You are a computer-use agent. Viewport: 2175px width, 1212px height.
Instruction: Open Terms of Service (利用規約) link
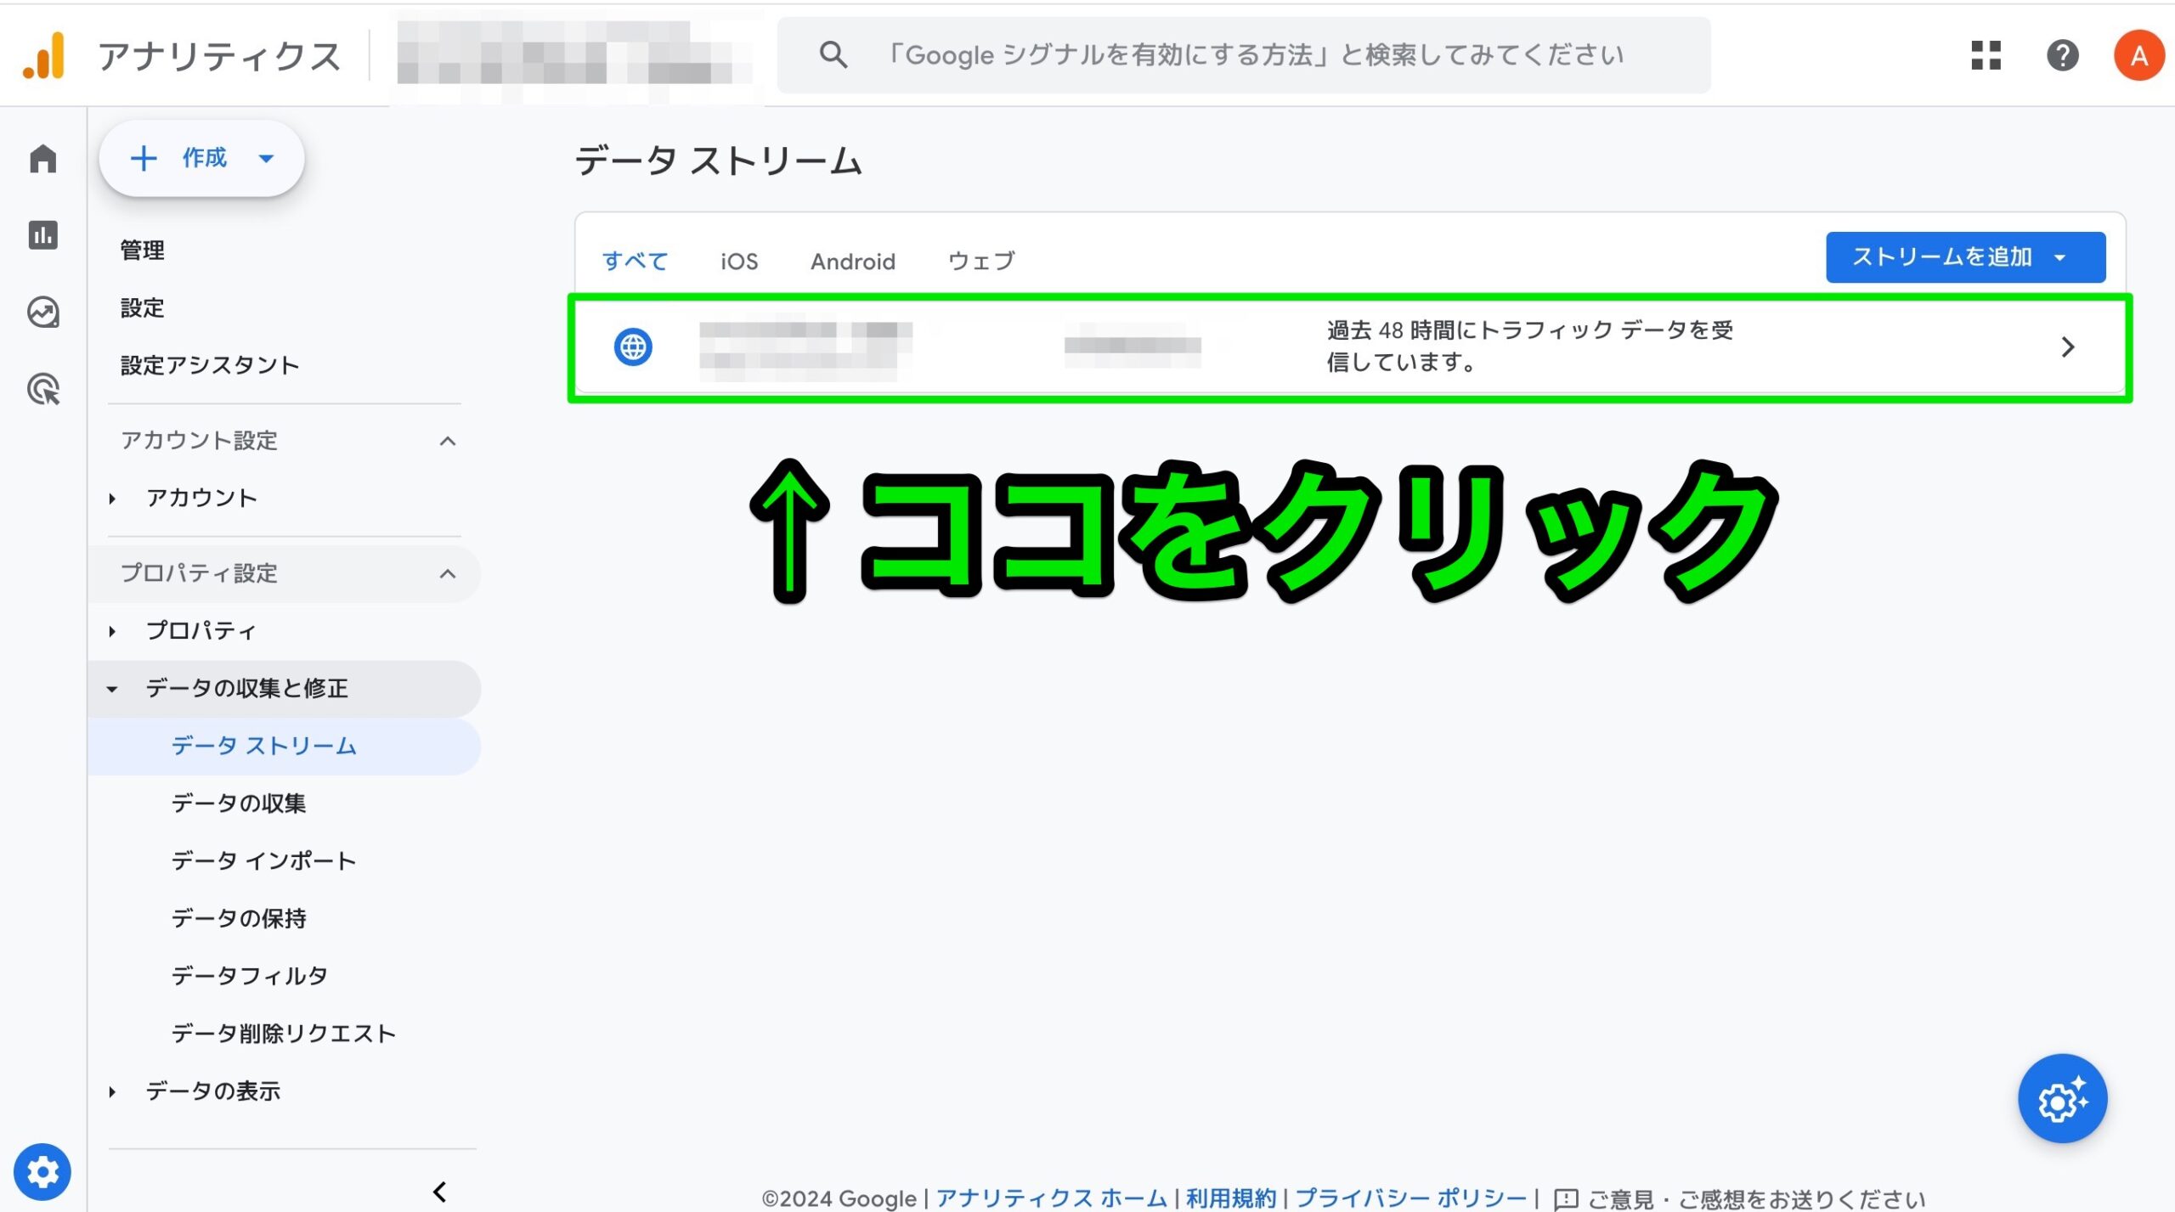coord(1230,1198)
